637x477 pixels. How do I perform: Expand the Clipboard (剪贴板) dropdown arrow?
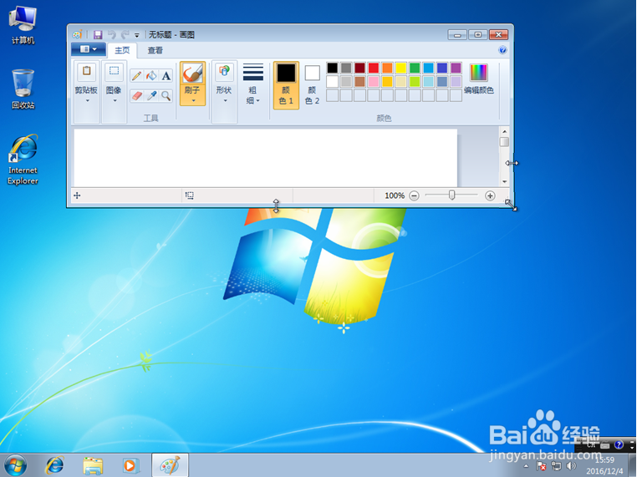(87, 100)
